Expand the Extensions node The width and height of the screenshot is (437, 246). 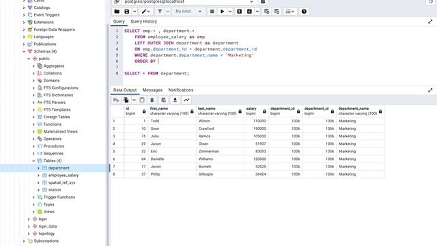click(24, 22)
